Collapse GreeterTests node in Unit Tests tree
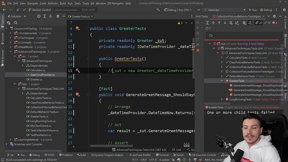 click(222, 81)
